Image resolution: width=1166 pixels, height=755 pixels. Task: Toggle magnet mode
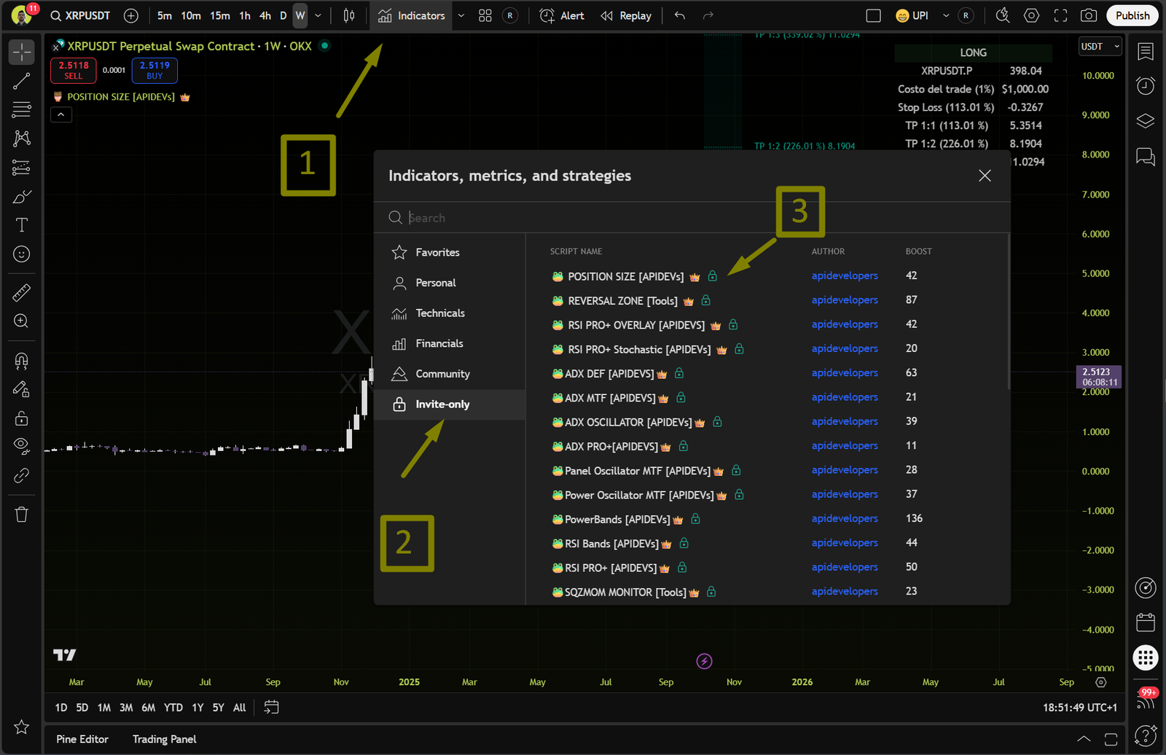pyautogui.click(x=22, y=361)
